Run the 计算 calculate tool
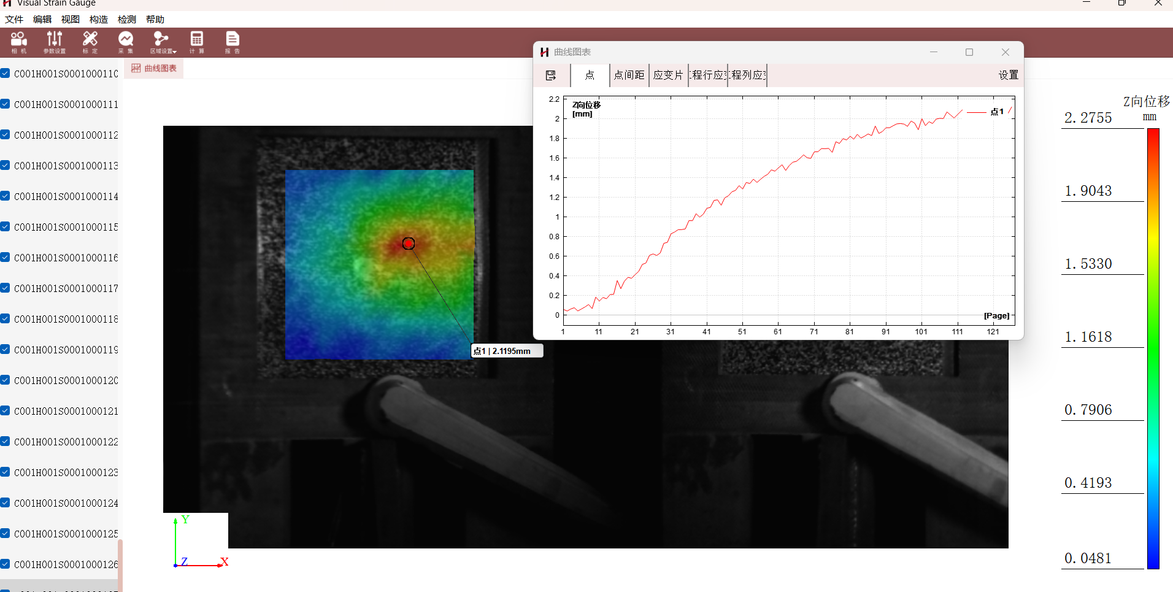This screenshot has height=592, width=1173. [x=197, y=42]
